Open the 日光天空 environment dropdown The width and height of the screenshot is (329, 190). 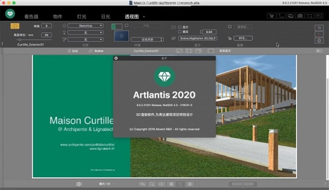pos(146,38)
